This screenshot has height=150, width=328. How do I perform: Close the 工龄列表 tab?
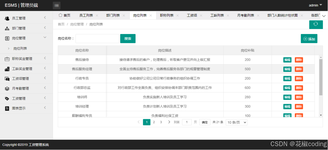click(228, 15)
